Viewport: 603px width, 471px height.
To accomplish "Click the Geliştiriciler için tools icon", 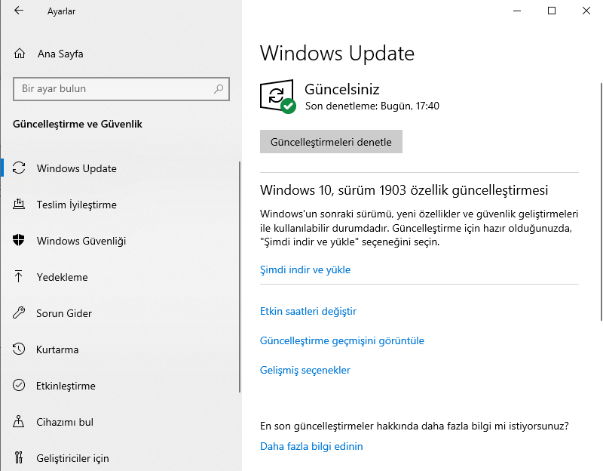I will (x=19, y=457).
